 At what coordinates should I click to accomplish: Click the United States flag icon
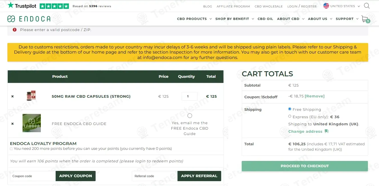coord(326,6)
